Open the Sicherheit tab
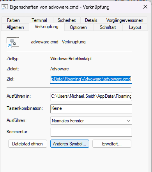The image size is (152, 172). [67, 20]
